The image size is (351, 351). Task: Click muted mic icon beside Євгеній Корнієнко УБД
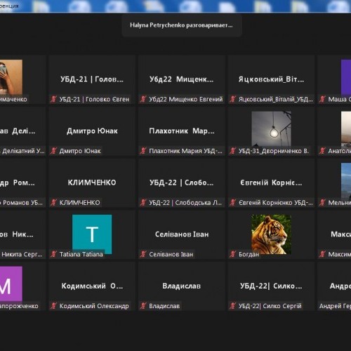point(233,203)
